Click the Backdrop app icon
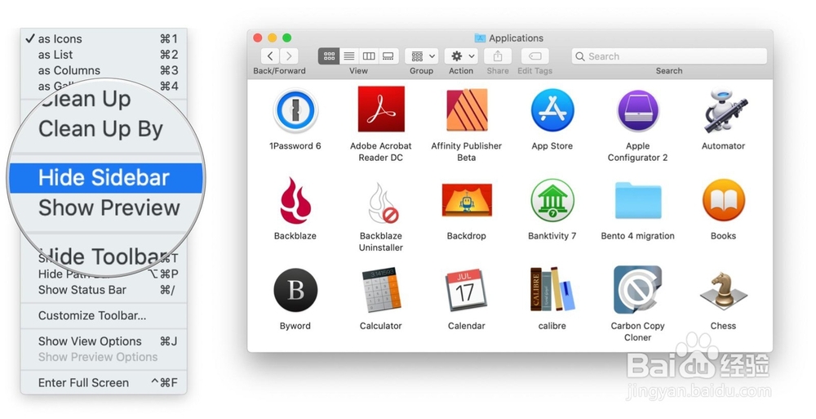Image resolution: width=816 pixels, height=419 pixels. [x=467, y=200]
